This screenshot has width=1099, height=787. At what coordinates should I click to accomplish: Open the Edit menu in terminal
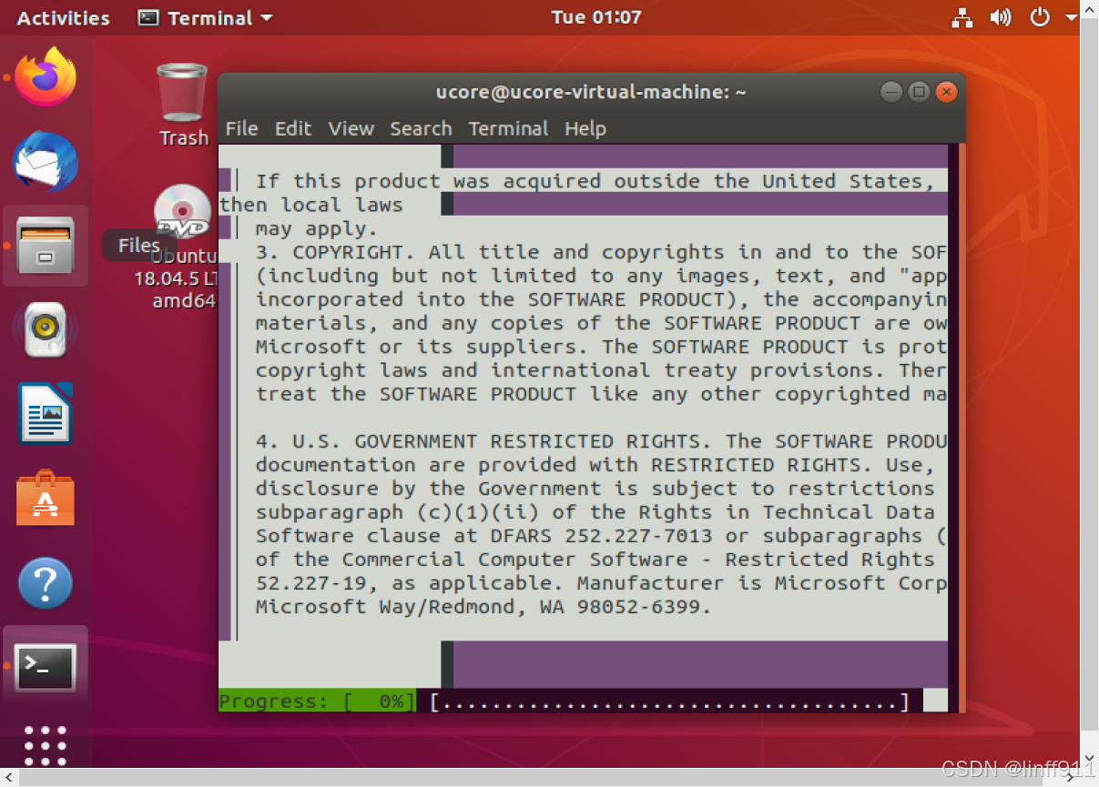pyautogui.click(x=293, y=128)
